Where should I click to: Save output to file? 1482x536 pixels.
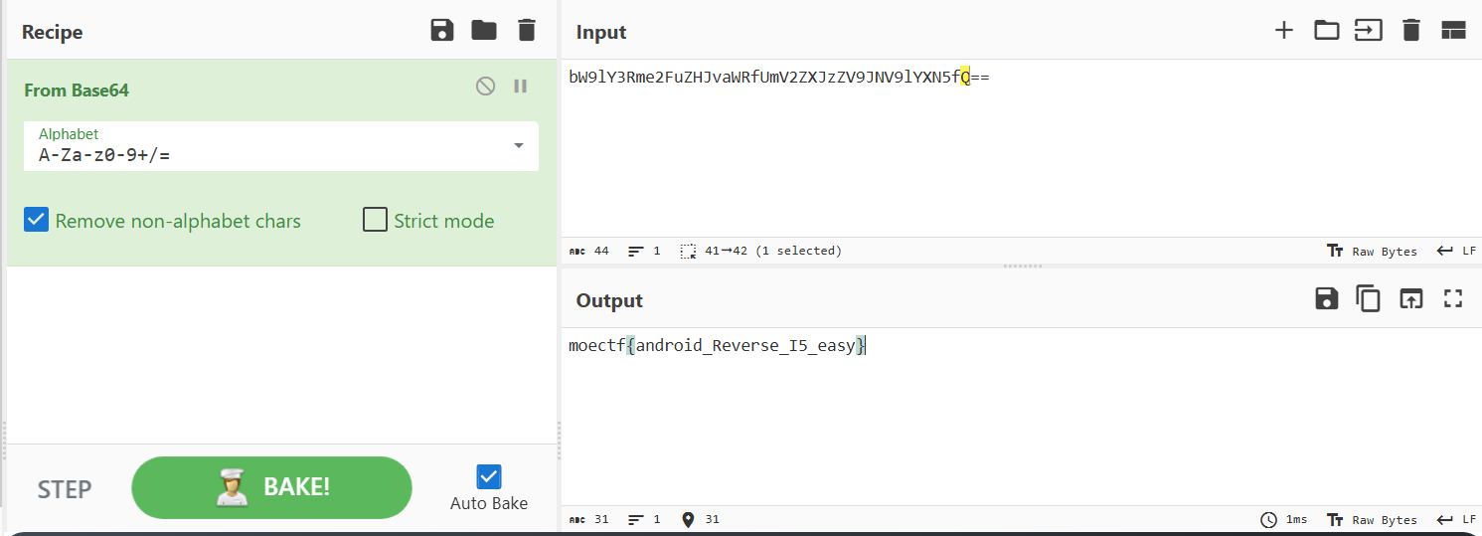point(1326,298)
